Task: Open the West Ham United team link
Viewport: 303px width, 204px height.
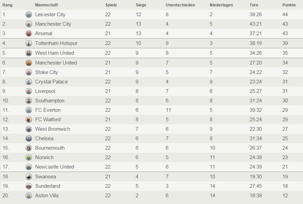Action: click(x=55, y=53)
